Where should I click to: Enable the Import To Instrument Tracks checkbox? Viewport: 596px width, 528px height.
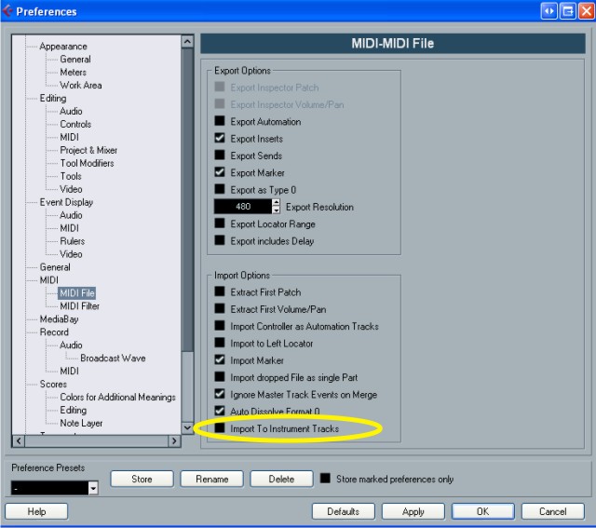[x=221, y=428]
